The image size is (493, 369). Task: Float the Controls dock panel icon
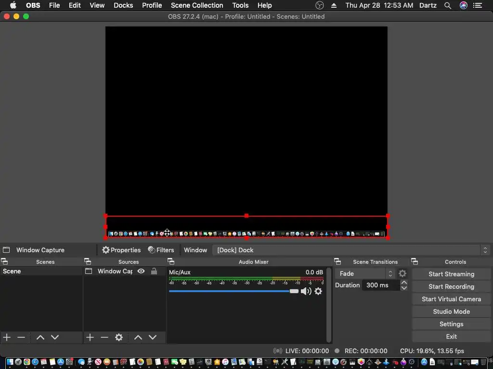[x=415, y=261]
